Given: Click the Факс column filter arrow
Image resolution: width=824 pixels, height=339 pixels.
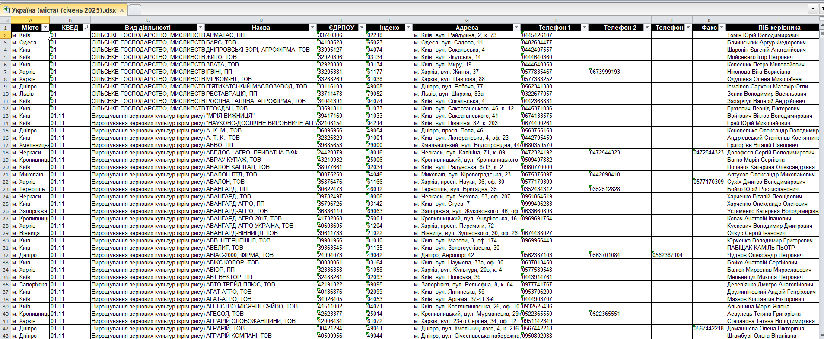Looking at the screenshot, I should 722,28.
